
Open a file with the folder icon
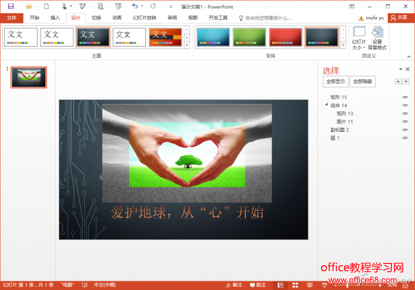point(28,6)
